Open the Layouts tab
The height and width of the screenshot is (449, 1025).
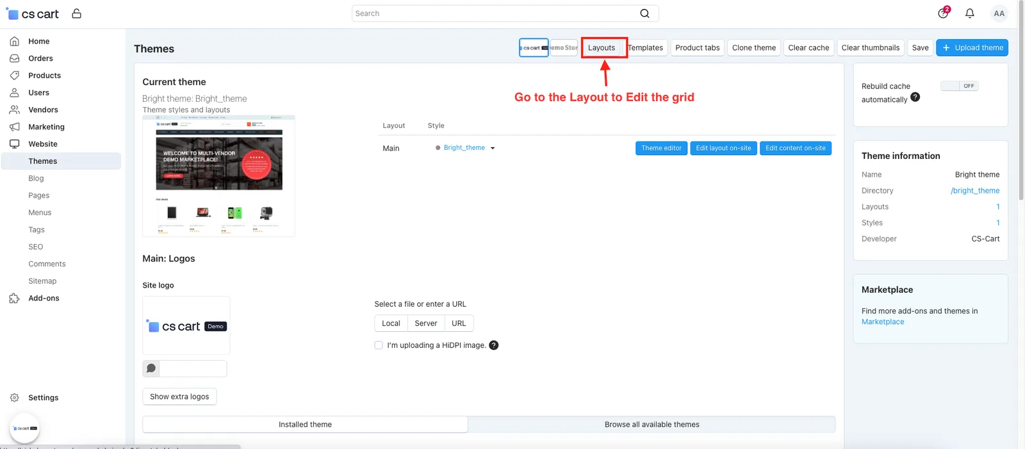[602, 48]
